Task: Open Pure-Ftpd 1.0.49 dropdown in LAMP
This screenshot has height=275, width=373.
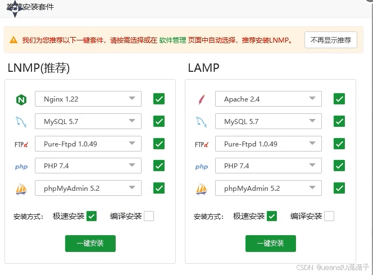Action: (x=269, y=144)
